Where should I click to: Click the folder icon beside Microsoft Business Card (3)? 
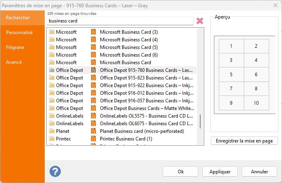coord(52,32)
